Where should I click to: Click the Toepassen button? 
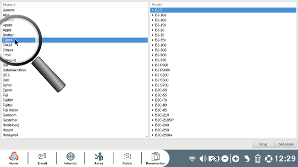tap(285, 144)
